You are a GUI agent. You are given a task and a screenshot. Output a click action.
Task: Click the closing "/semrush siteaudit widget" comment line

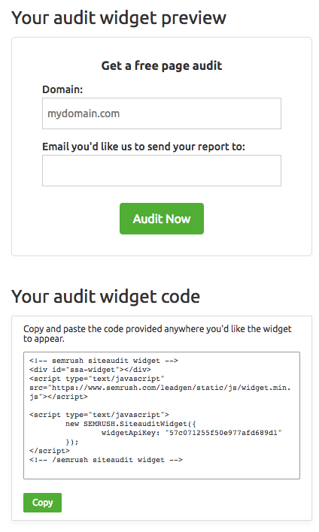tap(106, 460)
